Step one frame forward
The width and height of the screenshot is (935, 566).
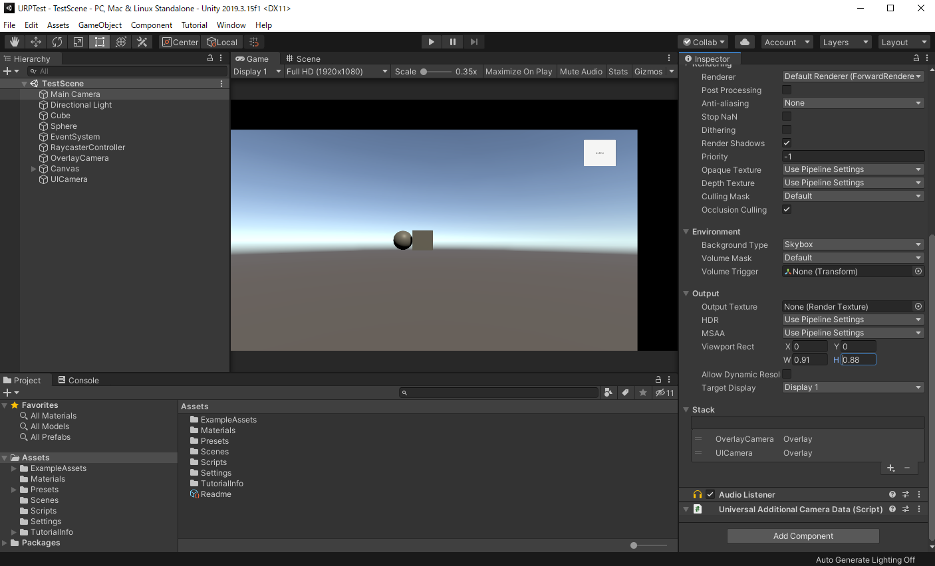pyautogui.click(x=473, y=42)
